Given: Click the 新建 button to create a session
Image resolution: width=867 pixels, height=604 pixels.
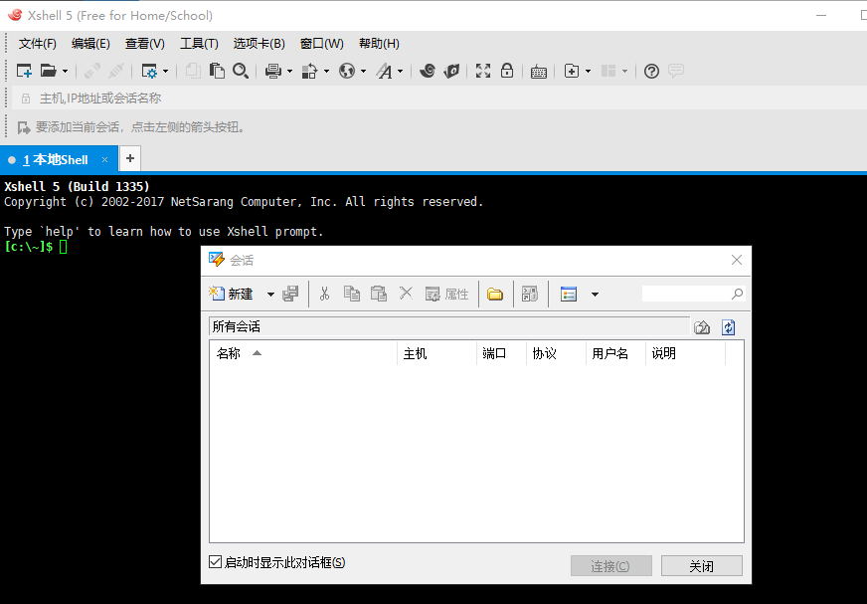Looking at the screenshot, I should pyautogui.click(x=232, y=294).
